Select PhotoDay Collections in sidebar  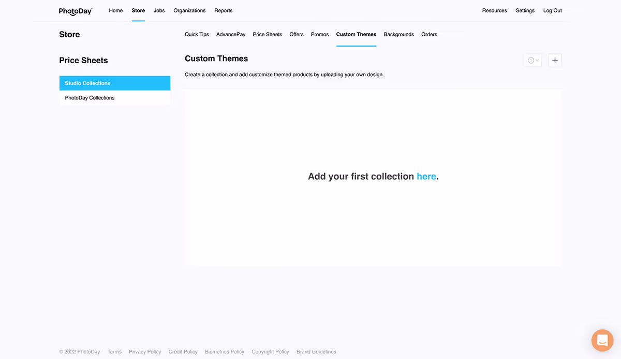pyautogui.click(x=115, y=98)
